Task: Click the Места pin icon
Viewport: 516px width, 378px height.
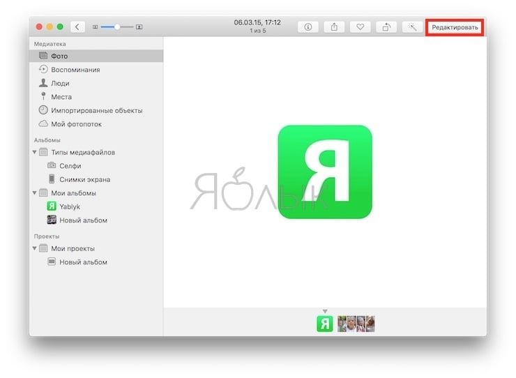Action: (x=43, y=96)
